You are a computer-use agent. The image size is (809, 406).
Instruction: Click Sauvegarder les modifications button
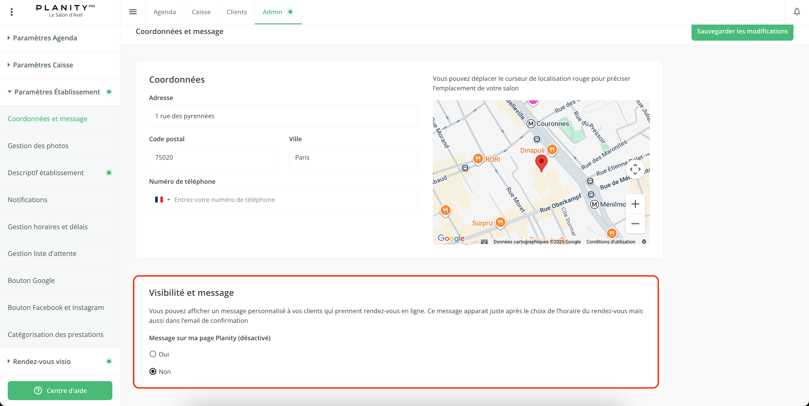[742, 31]
